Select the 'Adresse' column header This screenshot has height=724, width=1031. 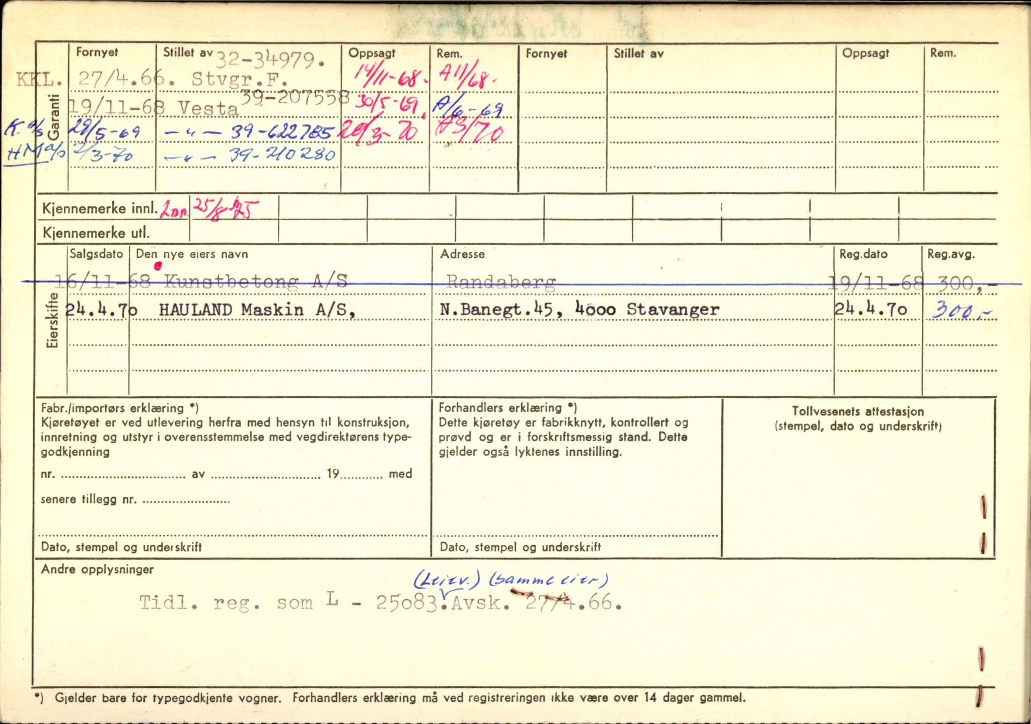coord(463,254)
